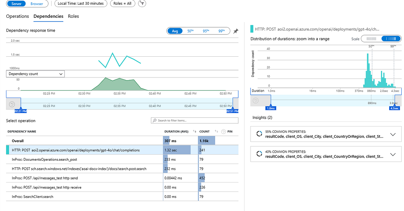This screenshot has width=404, height=211.
Task: Switch to Browser view toggle
Action: click(x=37, y=4)
